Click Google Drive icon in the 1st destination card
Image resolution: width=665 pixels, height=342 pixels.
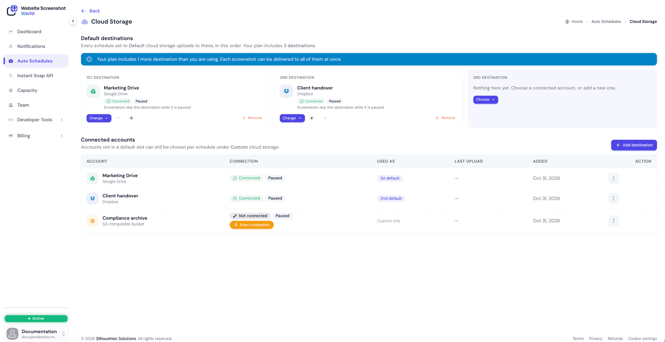point(93,91)
